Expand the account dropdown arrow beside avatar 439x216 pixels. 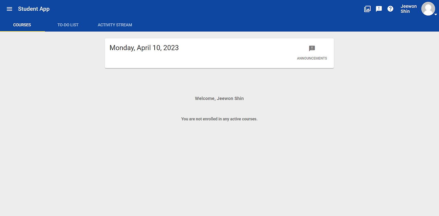(x=436, y=15)
